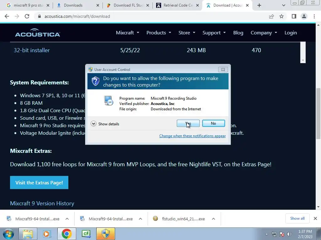
Task: Click the UAC shield taskbar icon
Action: [x=106, y=234]
